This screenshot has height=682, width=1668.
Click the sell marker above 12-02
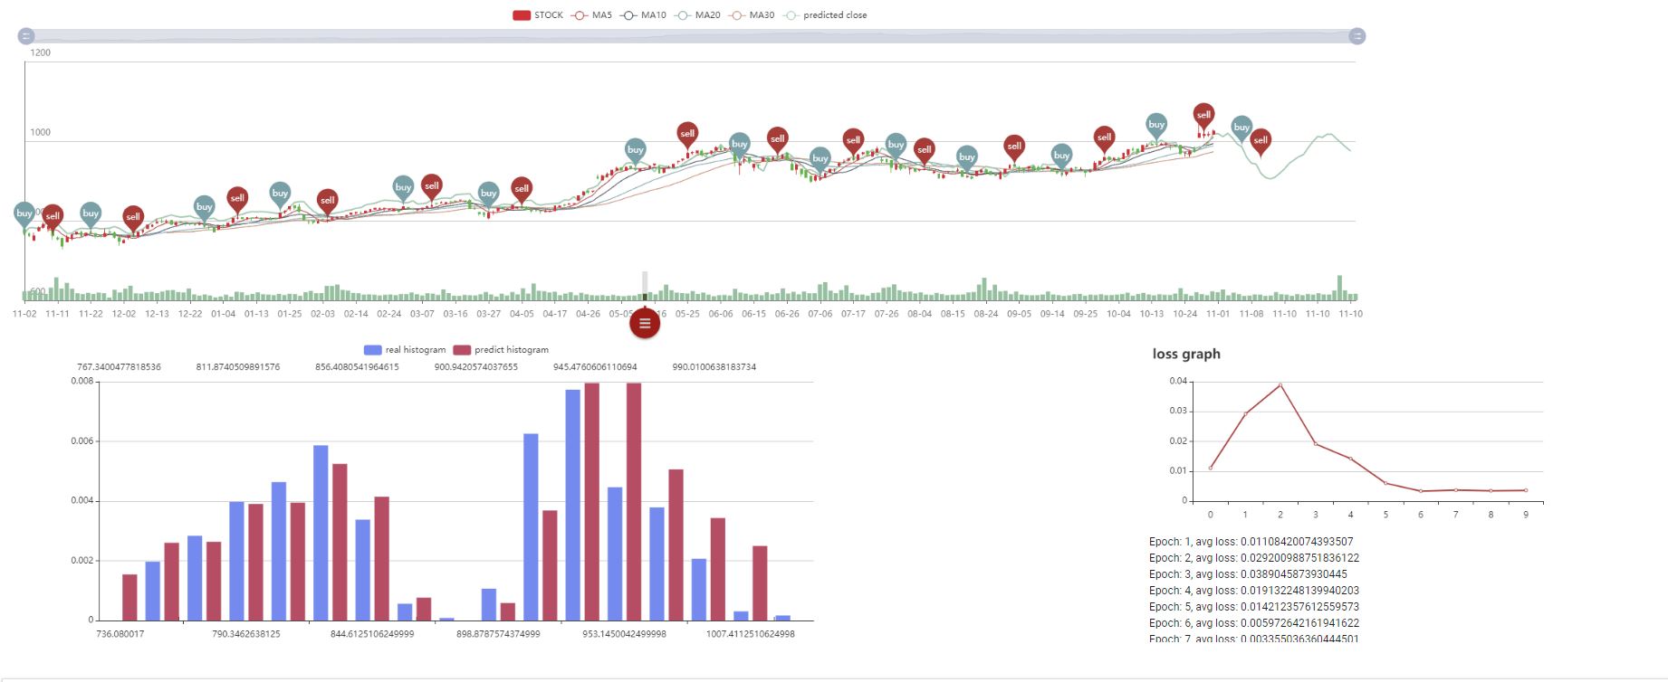(133, 217)
